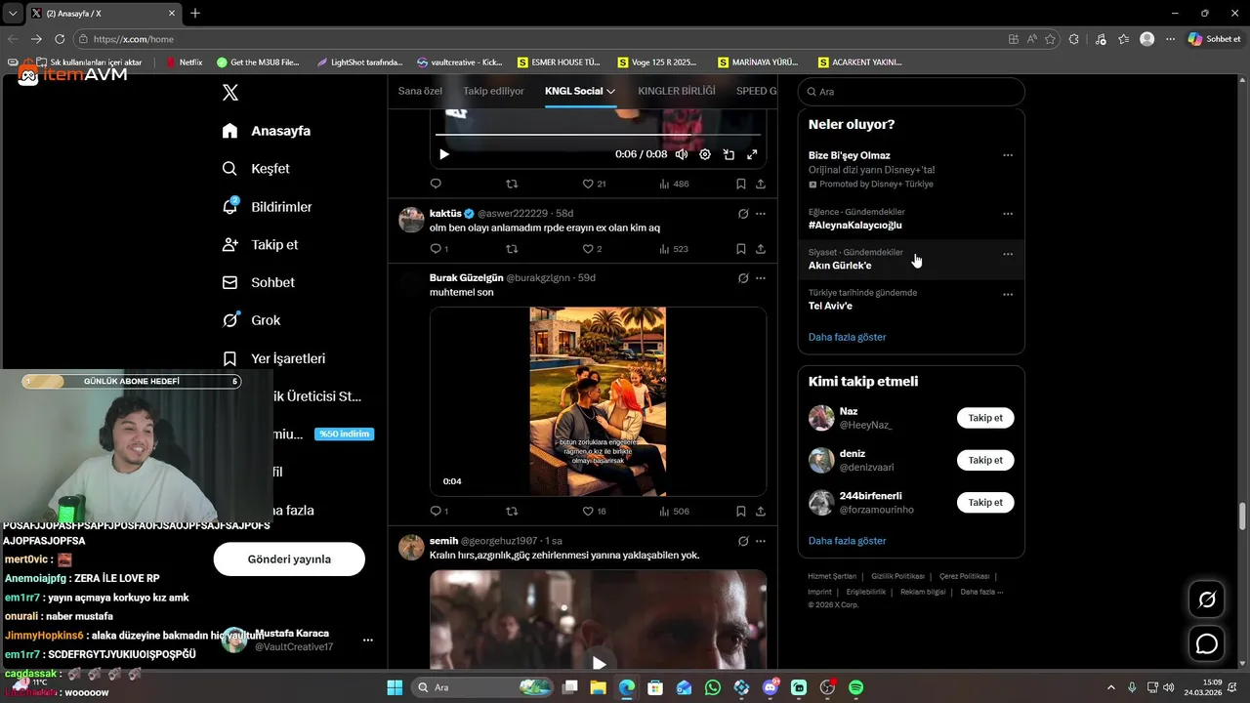Open more options on Burak Güzelgün post
The width and height of the screenshot is (1250, 703).
click(761, 278)
